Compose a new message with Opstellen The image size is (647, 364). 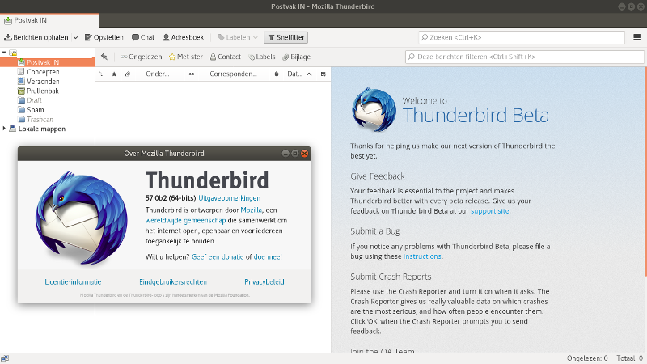point(104,37)
